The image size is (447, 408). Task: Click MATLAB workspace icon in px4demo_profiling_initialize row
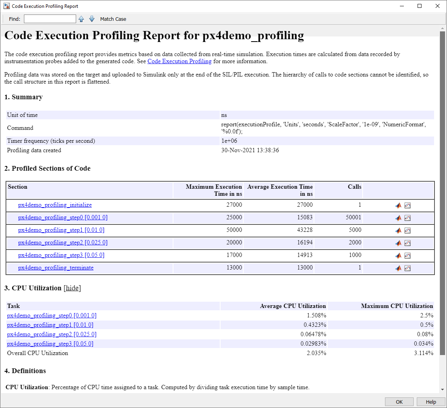(398, 206)
